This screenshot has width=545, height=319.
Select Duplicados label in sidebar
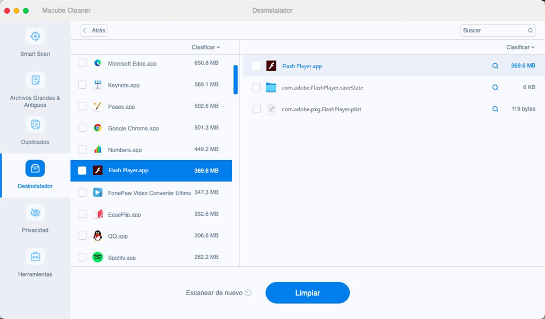point(35,142)
